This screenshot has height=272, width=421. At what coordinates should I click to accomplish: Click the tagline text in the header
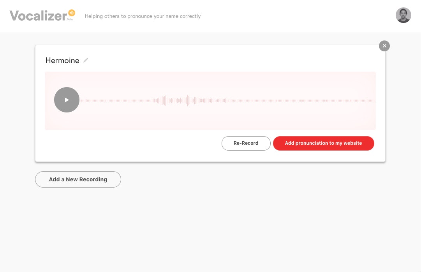point(143,16)
